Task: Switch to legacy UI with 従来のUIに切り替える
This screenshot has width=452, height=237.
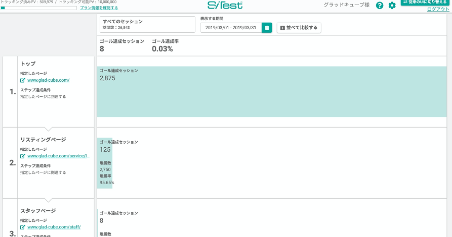Action: pos(425,2)
